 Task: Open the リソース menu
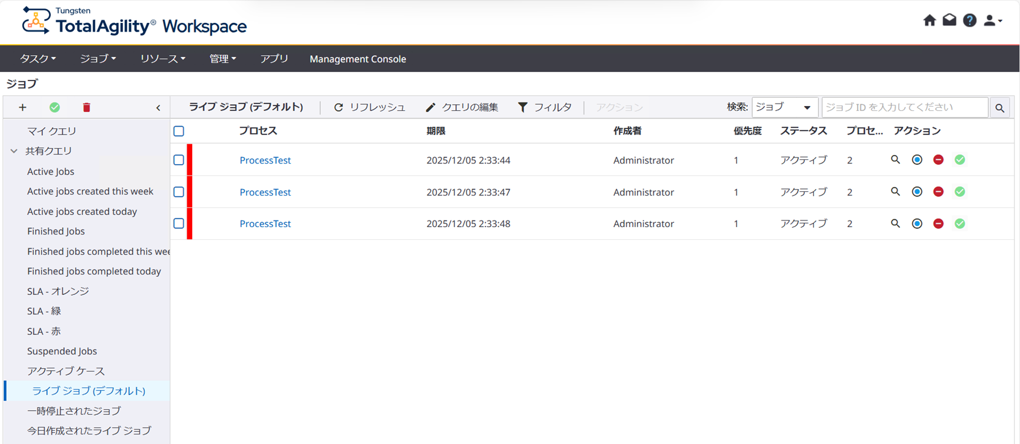[x=162, y=59]
